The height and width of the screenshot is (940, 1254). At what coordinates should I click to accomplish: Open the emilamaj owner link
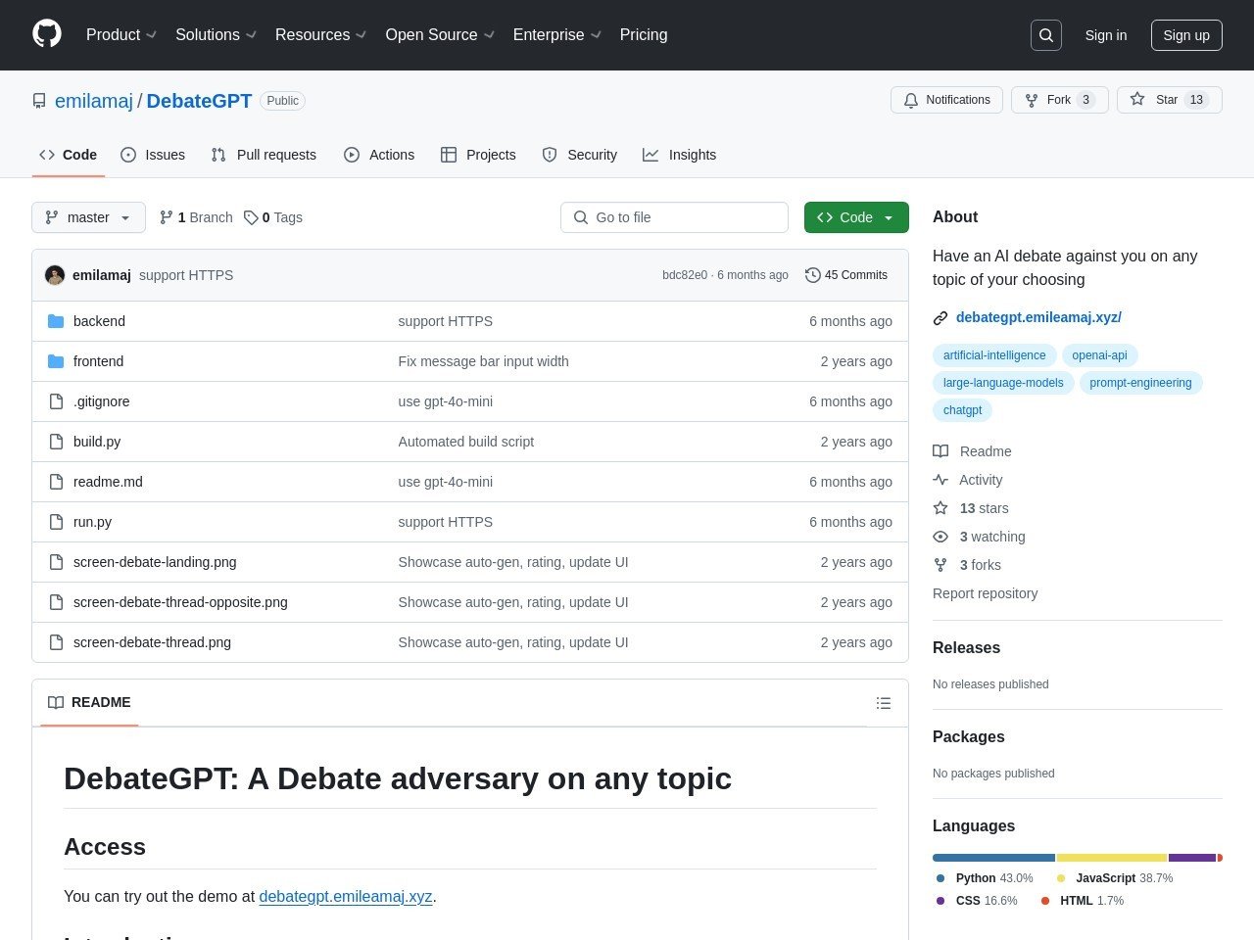[x=94, y=101]
